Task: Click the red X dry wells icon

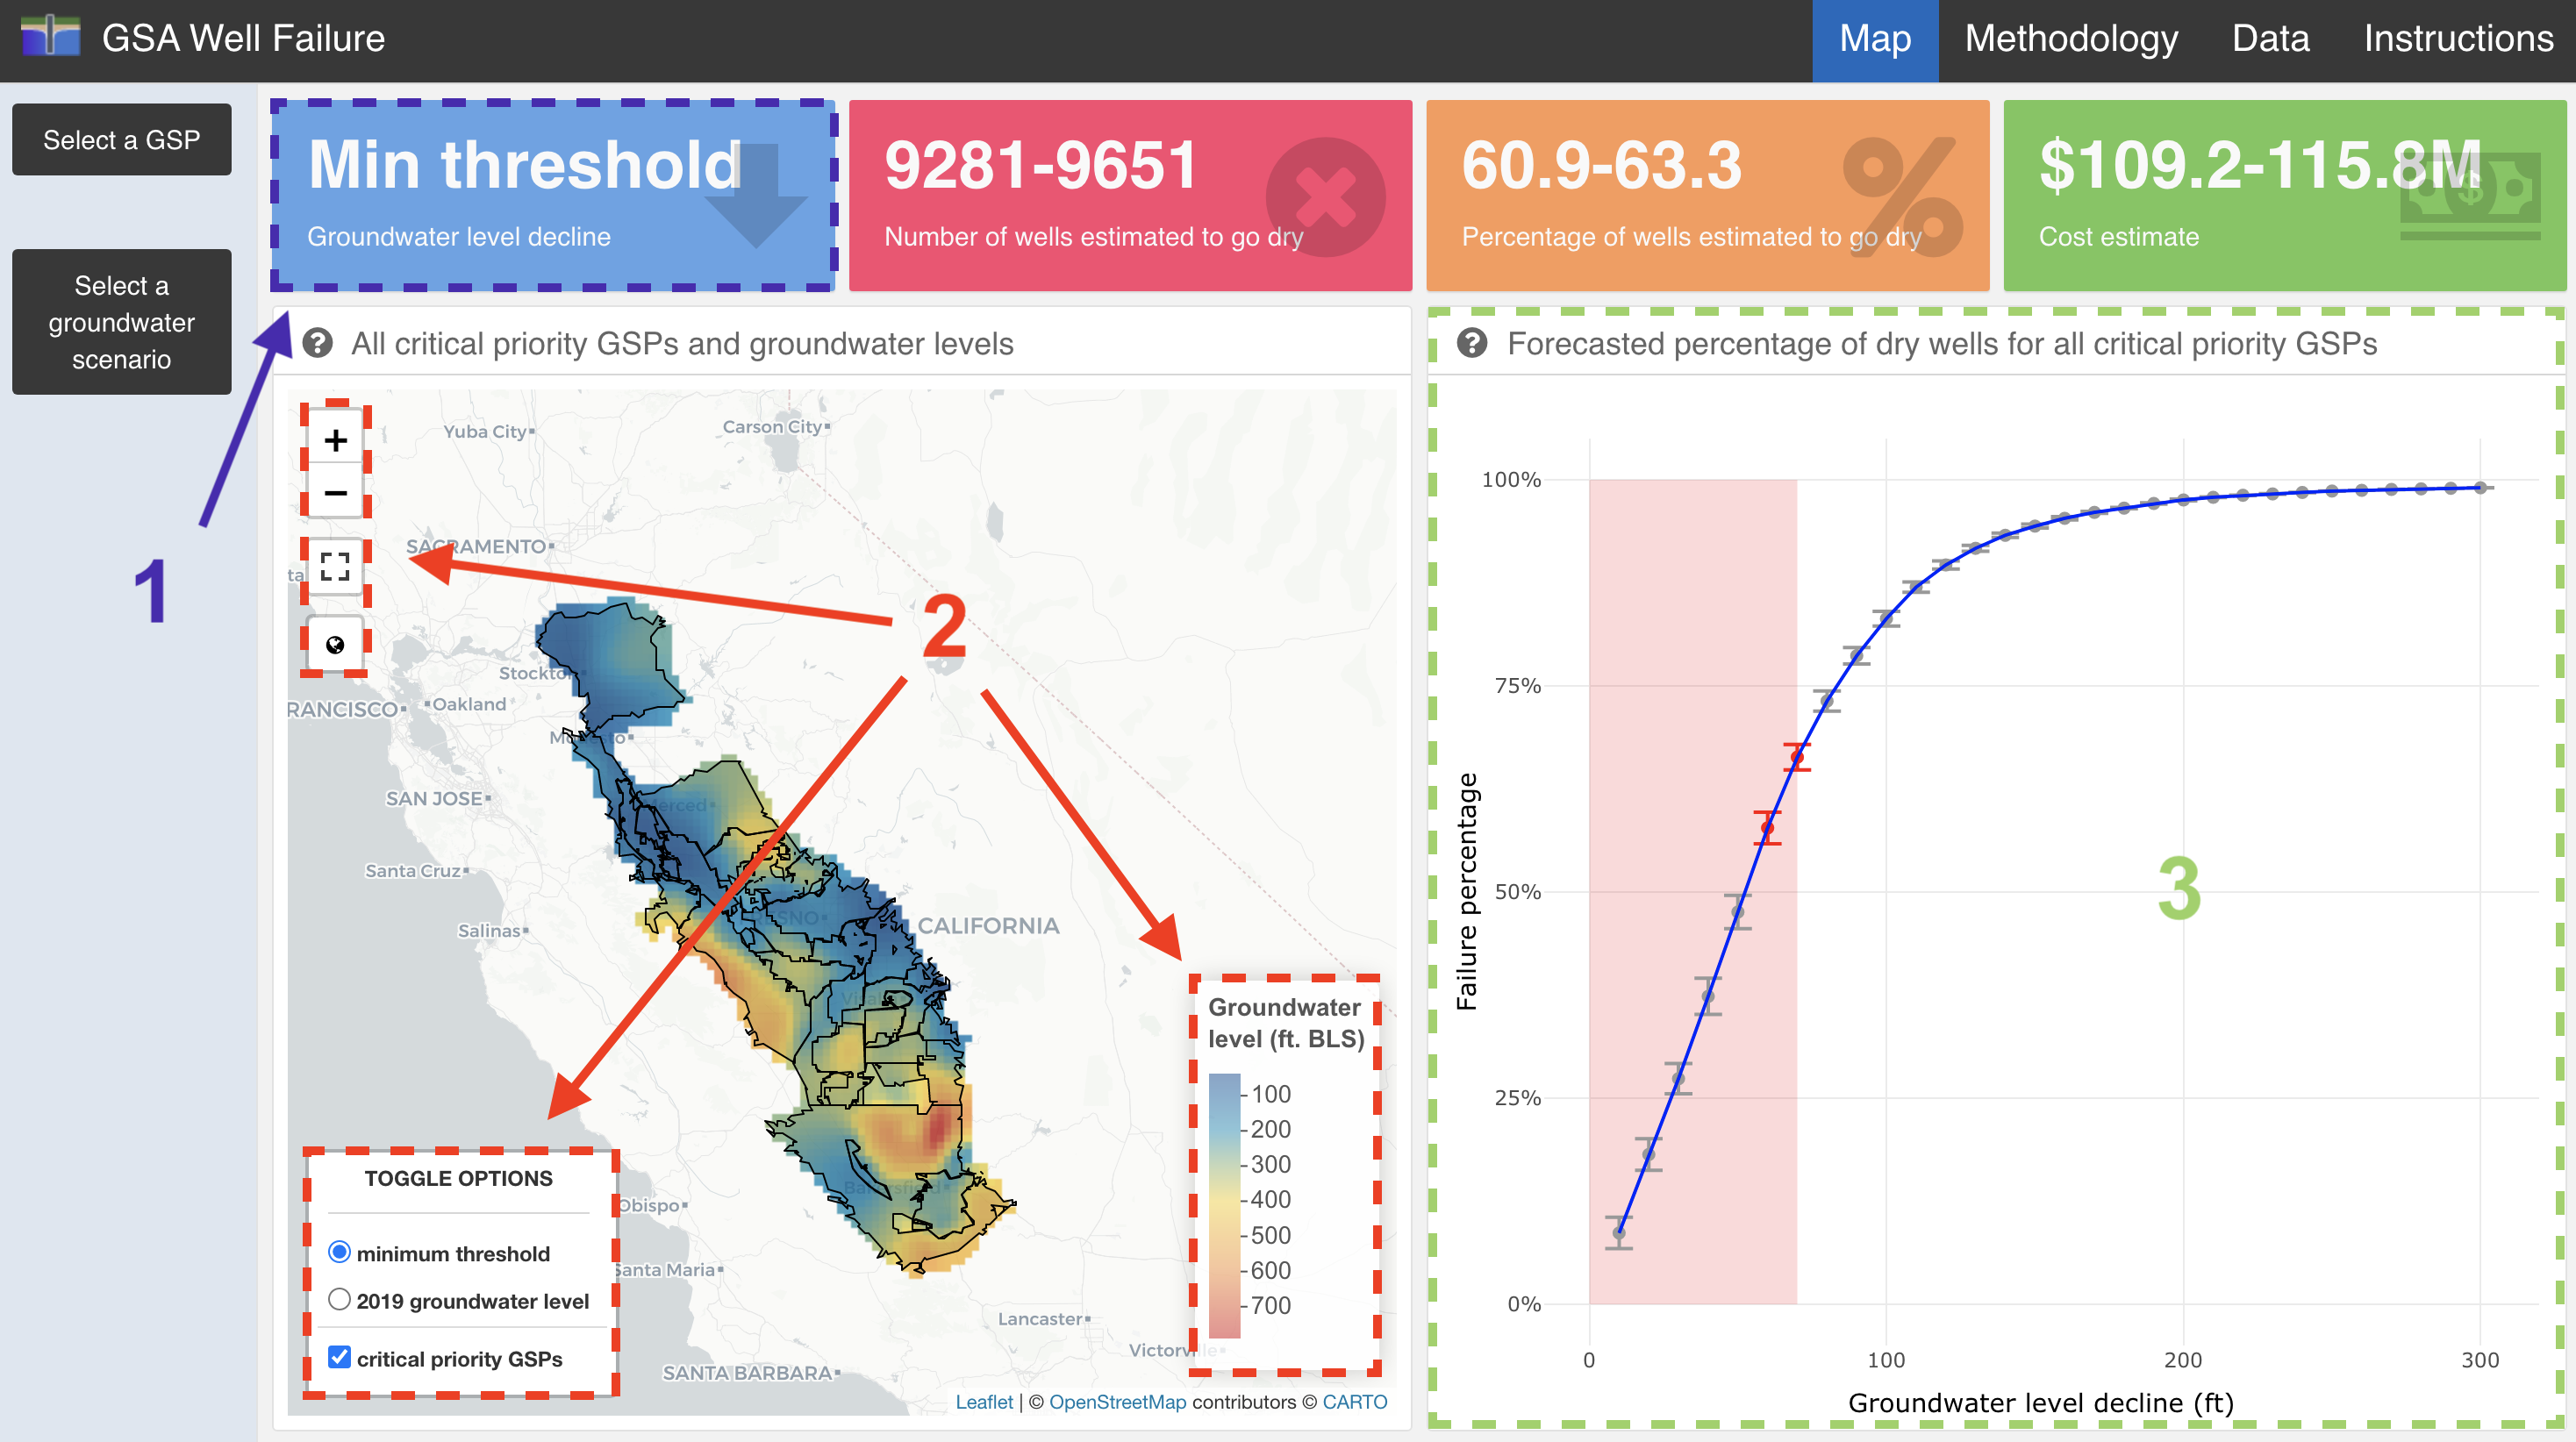Action: tap(1325, 197)
